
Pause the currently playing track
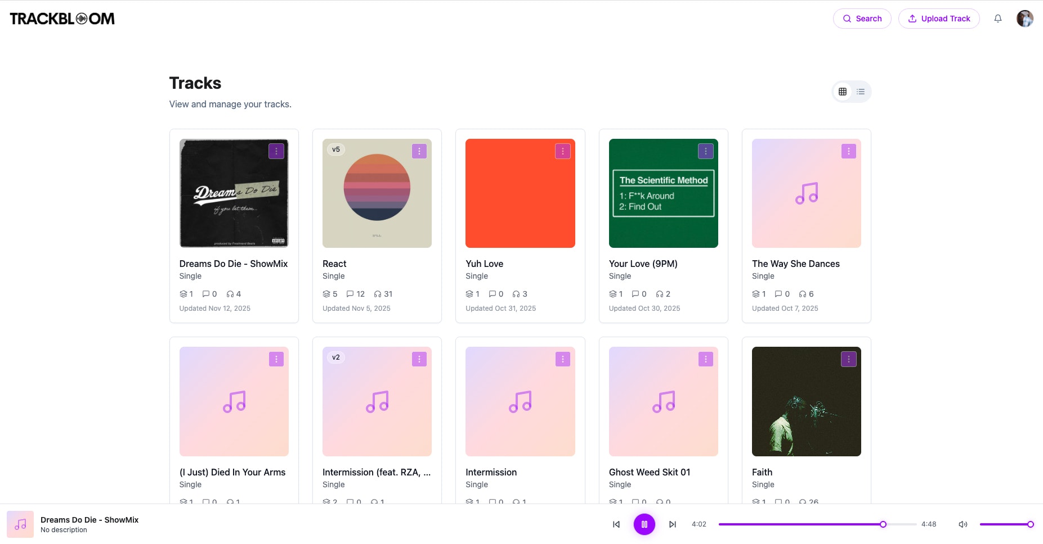[644, 524]
